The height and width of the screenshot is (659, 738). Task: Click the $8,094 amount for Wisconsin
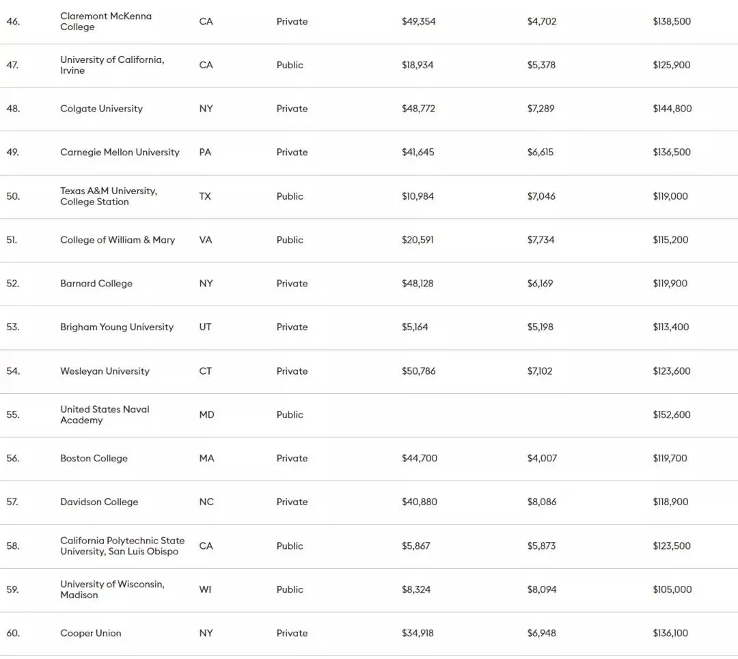[x=542, y=589]
